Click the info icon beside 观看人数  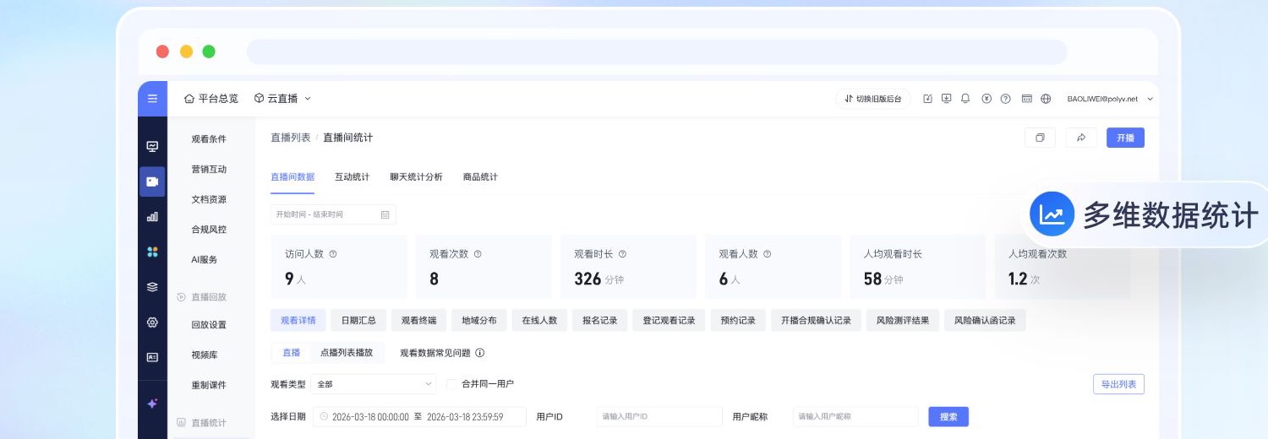point(767,254)
